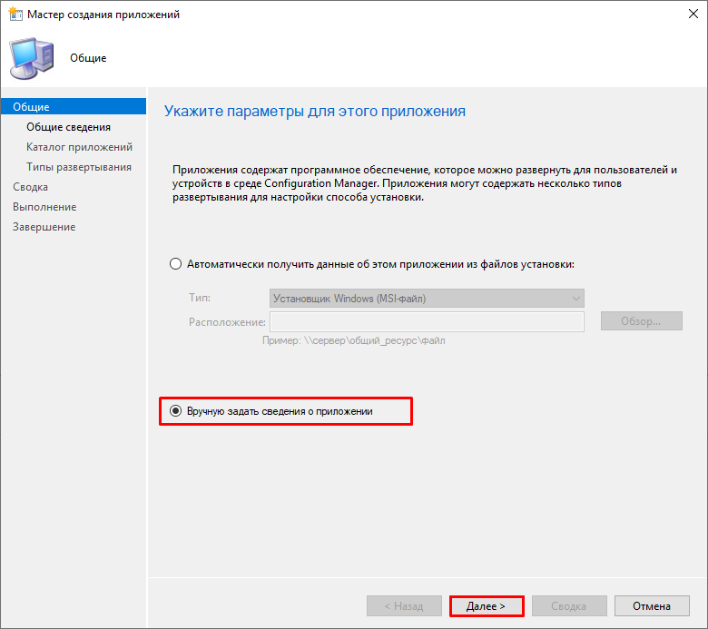Click the computer icon in the header
The image size is (708, 629).
(32, 59)
